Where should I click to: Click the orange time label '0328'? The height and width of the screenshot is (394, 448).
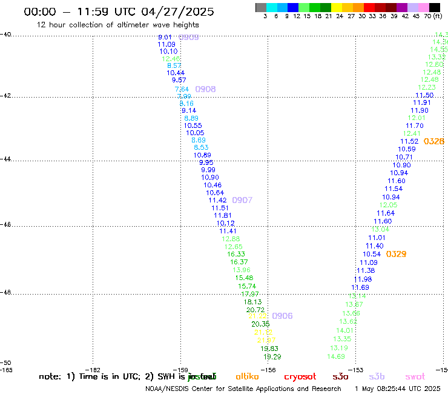(x=433, y=141)
